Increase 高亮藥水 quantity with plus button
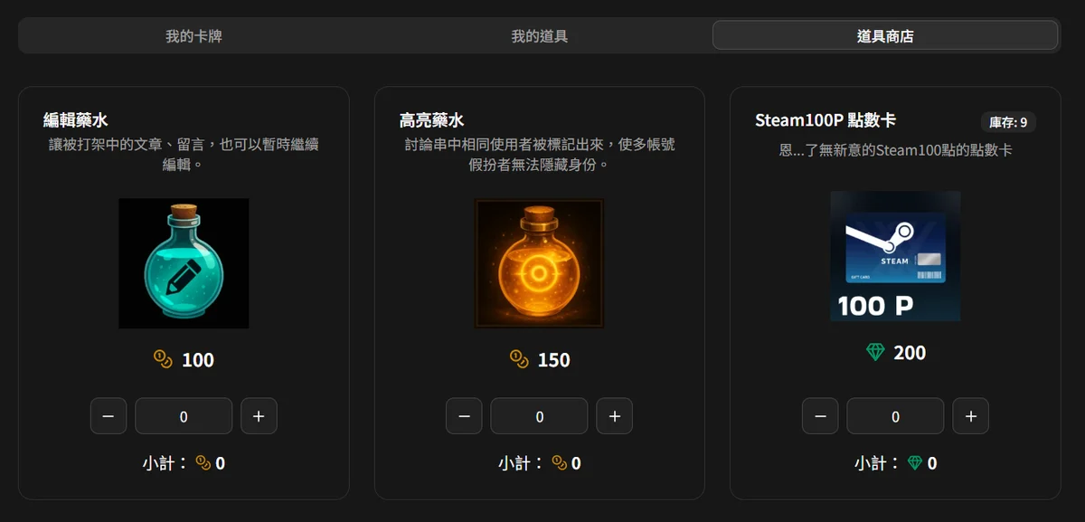 tap(615, 416)
